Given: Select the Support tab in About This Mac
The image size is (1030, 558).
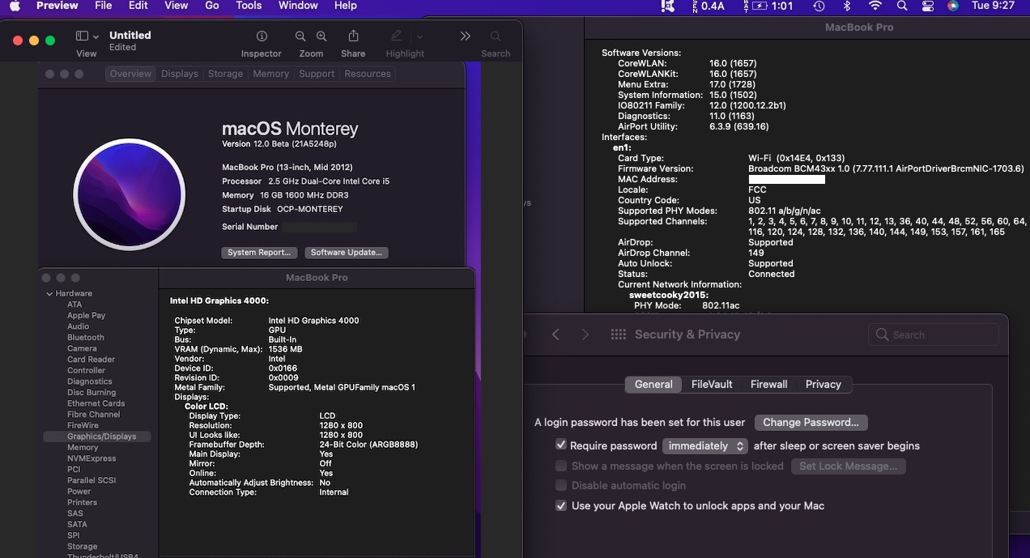Looking at the screenshot, I should point(317,74).
